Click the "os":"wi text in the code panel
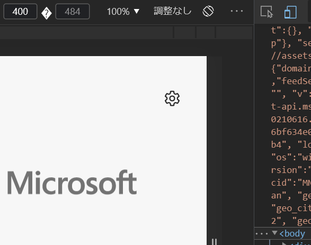 (x=291, y=158)
